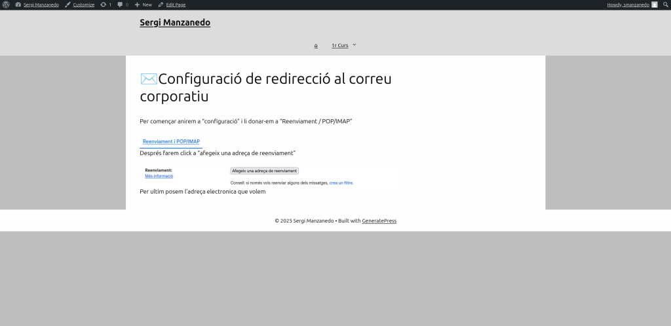671x326 pixels.
Task: Click the Sergi Manzanedo site title
Action: click(175, 22)
